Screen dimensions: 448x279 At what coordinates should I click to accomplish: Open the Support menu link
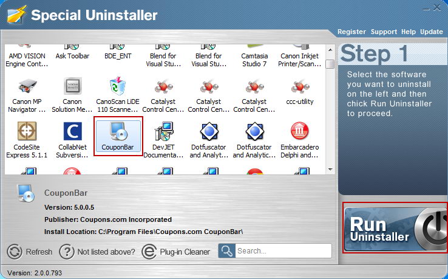(384, 32)
